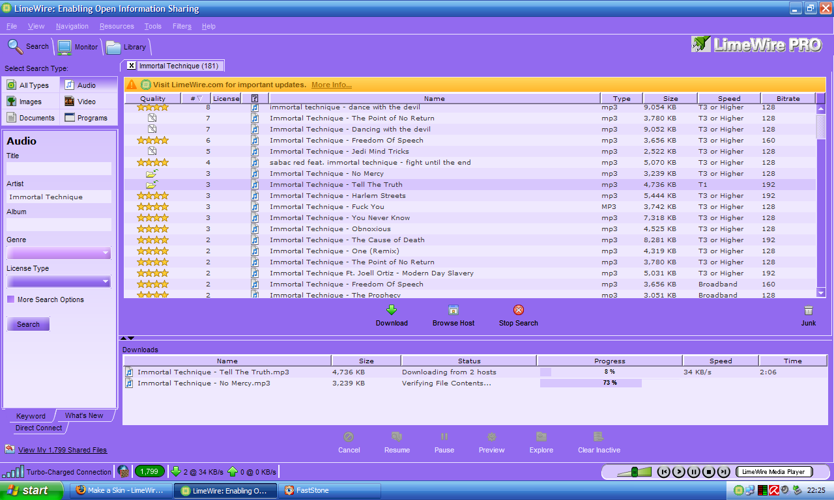Select the Video search type

pyautogui.click(x=89, y=102)
